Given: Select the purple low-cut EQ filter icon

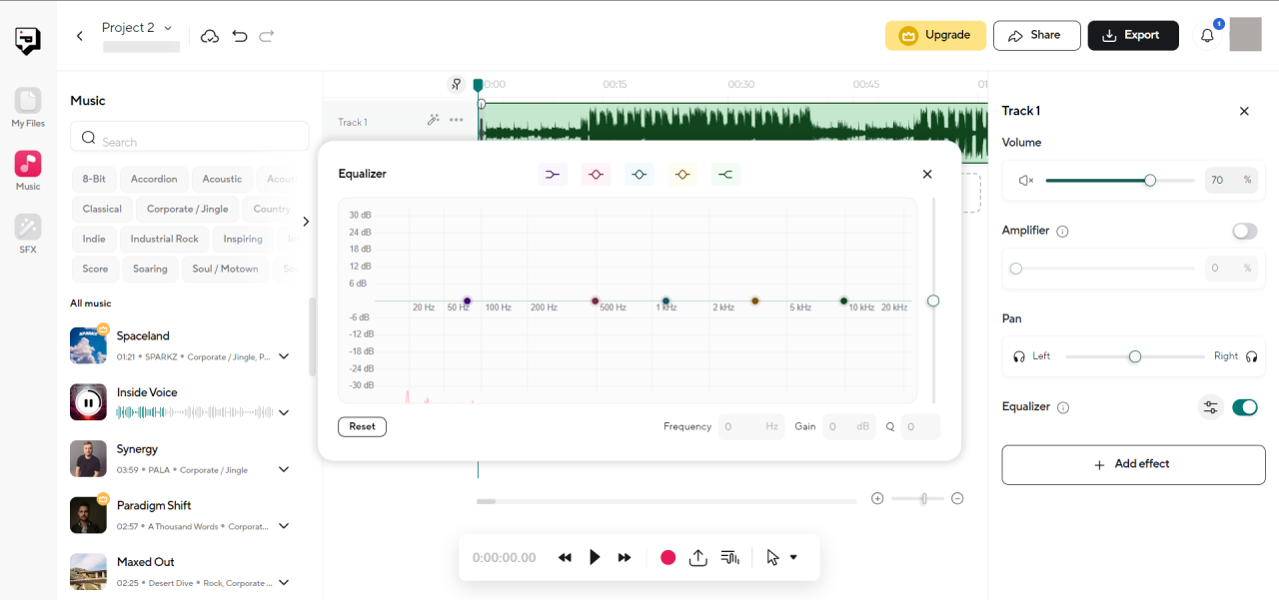Looking at the screenshot, I should pyautogui.click(x=553, y=174).
